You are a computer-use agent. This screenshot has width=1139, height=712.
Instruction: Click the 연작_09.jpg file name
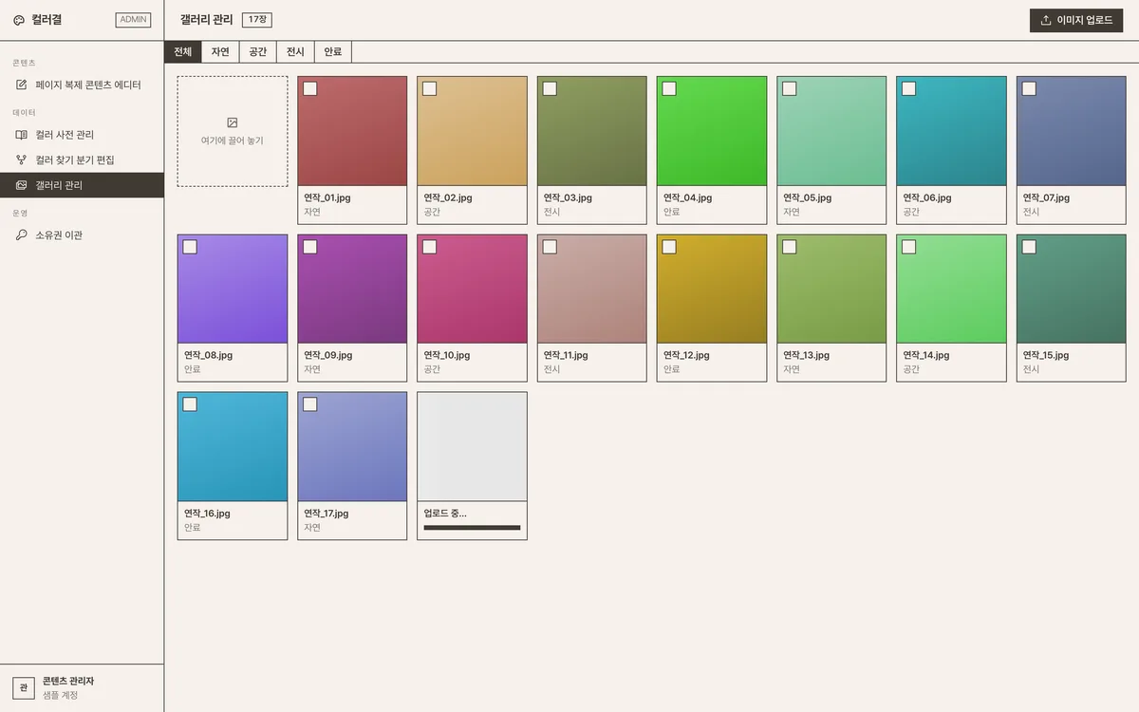click(x=327, y=356)
